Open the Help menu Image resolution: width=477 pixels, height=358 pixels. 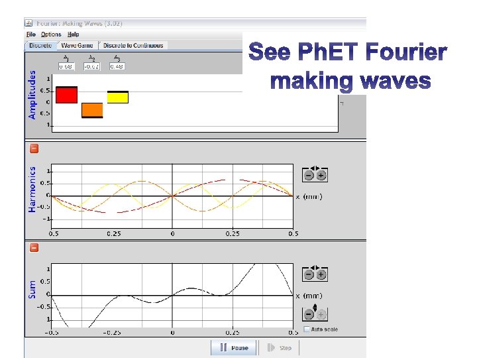pos(74,34)
